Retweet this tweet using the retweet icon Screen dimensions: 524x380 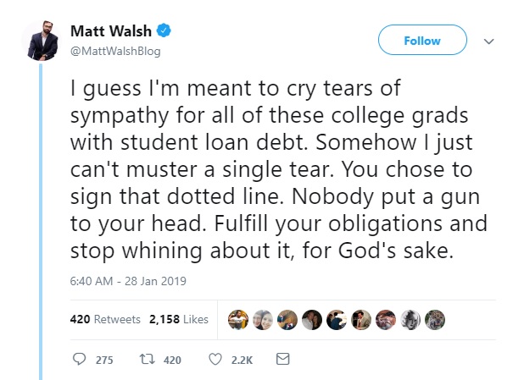click(x=148, y=360)
